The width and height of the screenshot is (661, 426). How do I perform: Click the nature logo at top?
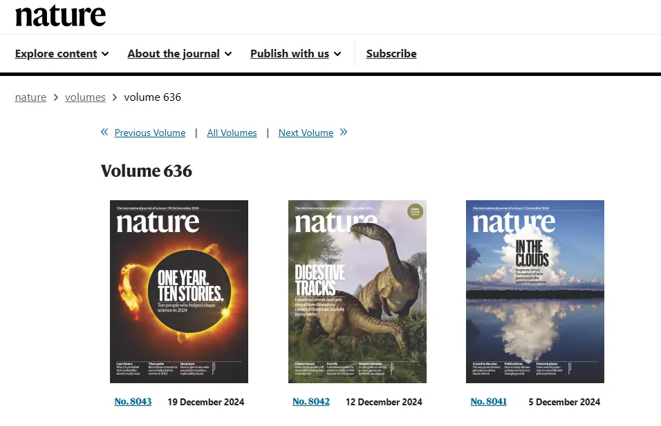point(60,16)
